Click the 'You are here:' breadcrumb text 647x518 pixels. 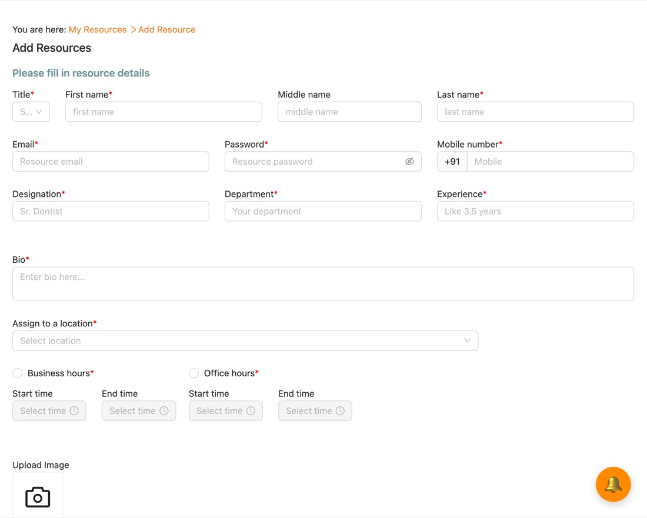click(x=39, y=30)
